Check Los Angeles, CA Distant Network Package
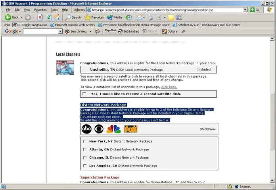 (x=85, y=165)
